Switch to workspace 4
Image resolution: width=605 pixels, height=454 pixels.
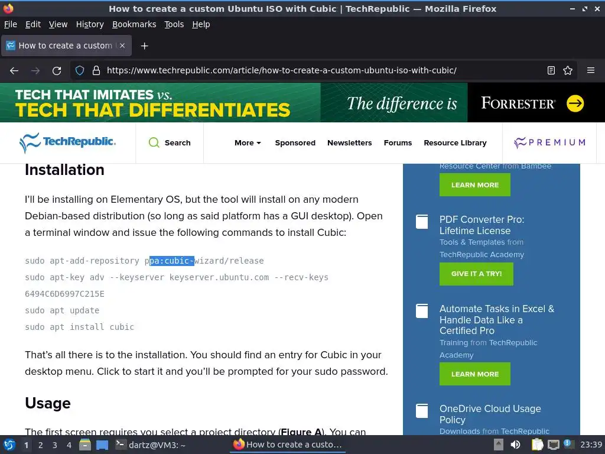pyautogui.click(x=69, y=445)
